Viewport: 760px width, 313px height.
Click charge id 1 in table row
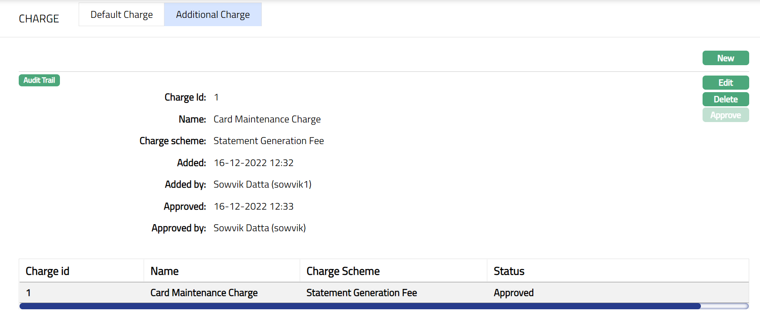[28, 293]
